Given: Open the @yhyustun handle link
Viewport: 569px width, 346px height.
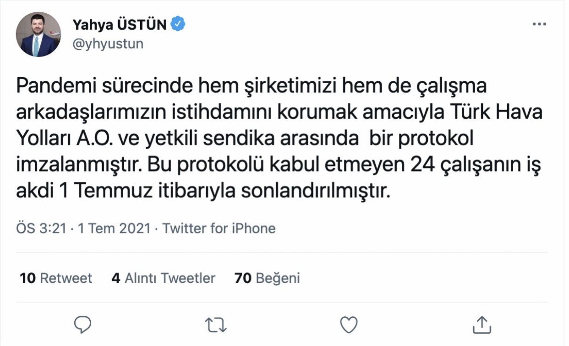Looking at the screenshot, I should pyautogui.click(x=108, y=43).
